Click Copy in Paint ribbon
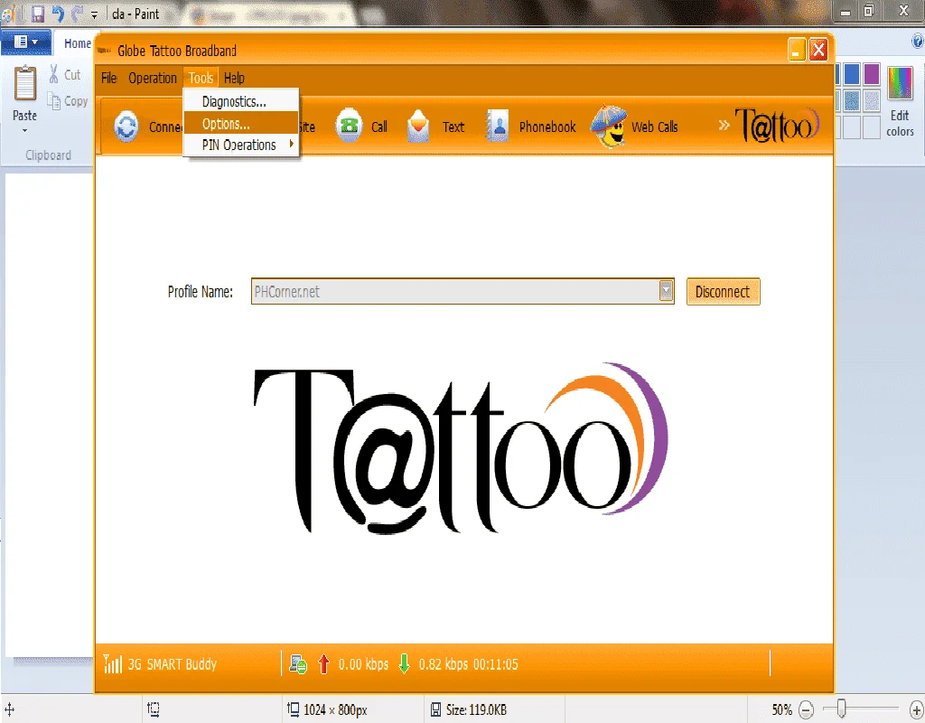This screenshot has height=723, width=925. (68, 101)
